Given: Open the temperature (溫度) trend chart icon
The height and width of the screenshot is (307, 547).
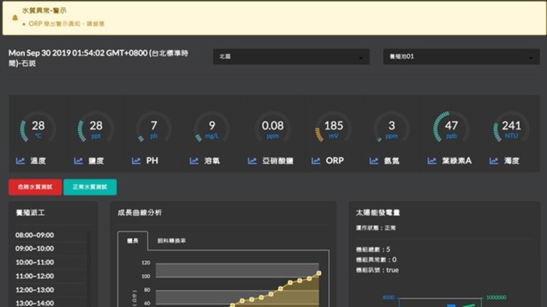Looking at the screenshot, I should [x=20, y=161].
